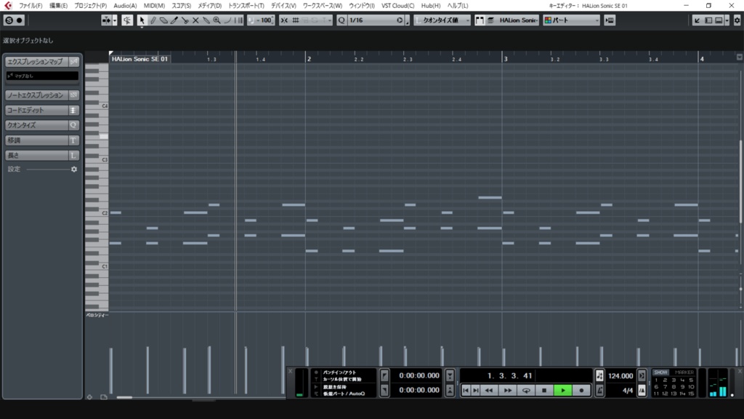Select the Mute X tool
744x419 pixels.
[195, 20]
